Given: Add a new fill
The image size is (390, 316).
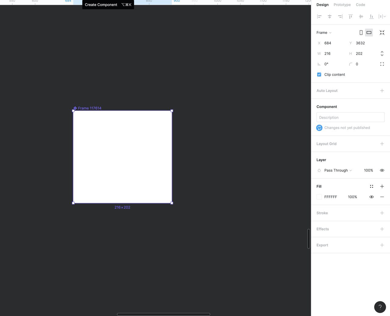Looking at the screenshot, I should coord(382,186).
